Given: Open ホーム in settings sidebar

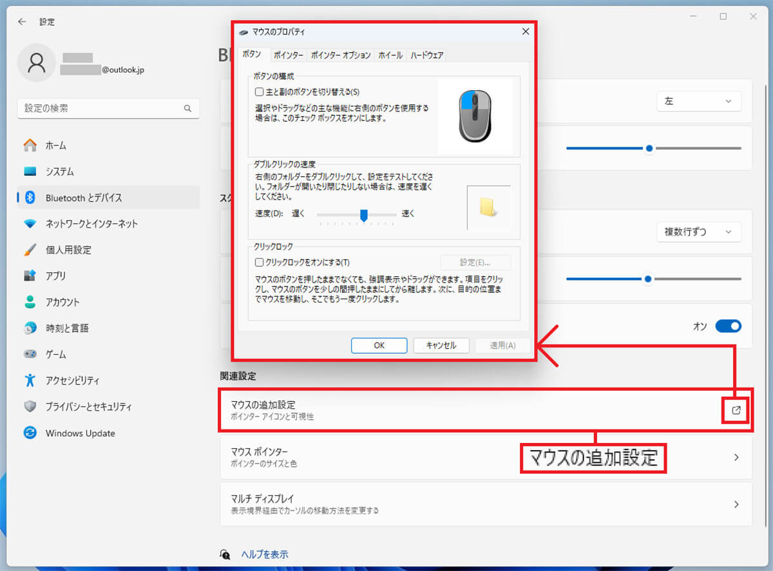Looking at the screenshot, I should point(108,145).
